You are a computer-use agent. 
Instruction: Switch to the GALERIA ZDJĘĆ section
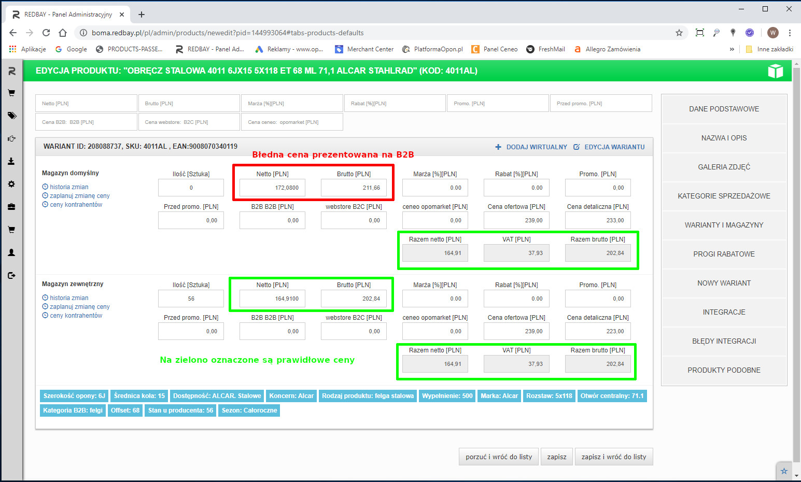point(724,167)
